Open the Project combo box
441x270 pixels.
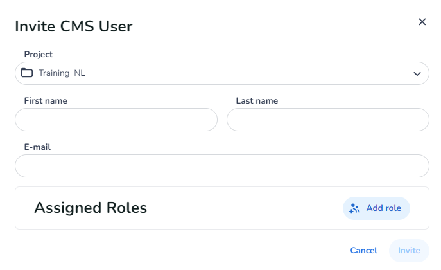point(221,73)
